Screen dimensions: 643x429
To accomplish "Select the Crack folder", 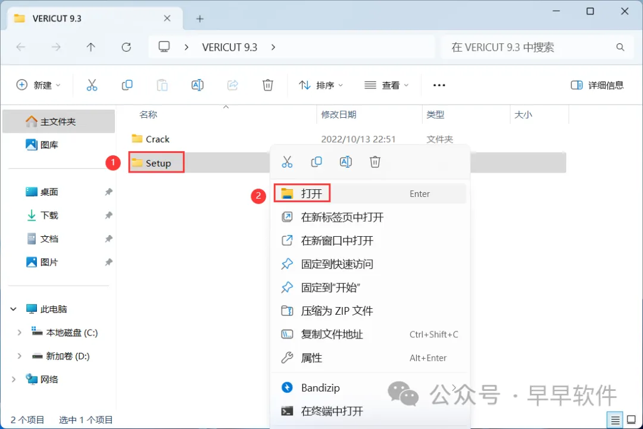I will click(150, 139).
